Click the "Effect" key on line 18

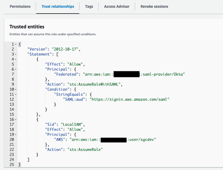click(x=54, y=130)
